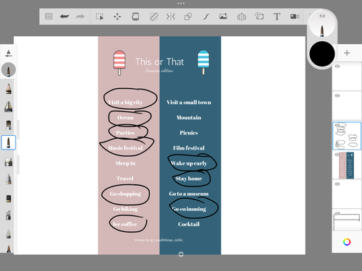The image size is (362, 271).
Task: Open the color wheel editor
Action: coord(347,242)
